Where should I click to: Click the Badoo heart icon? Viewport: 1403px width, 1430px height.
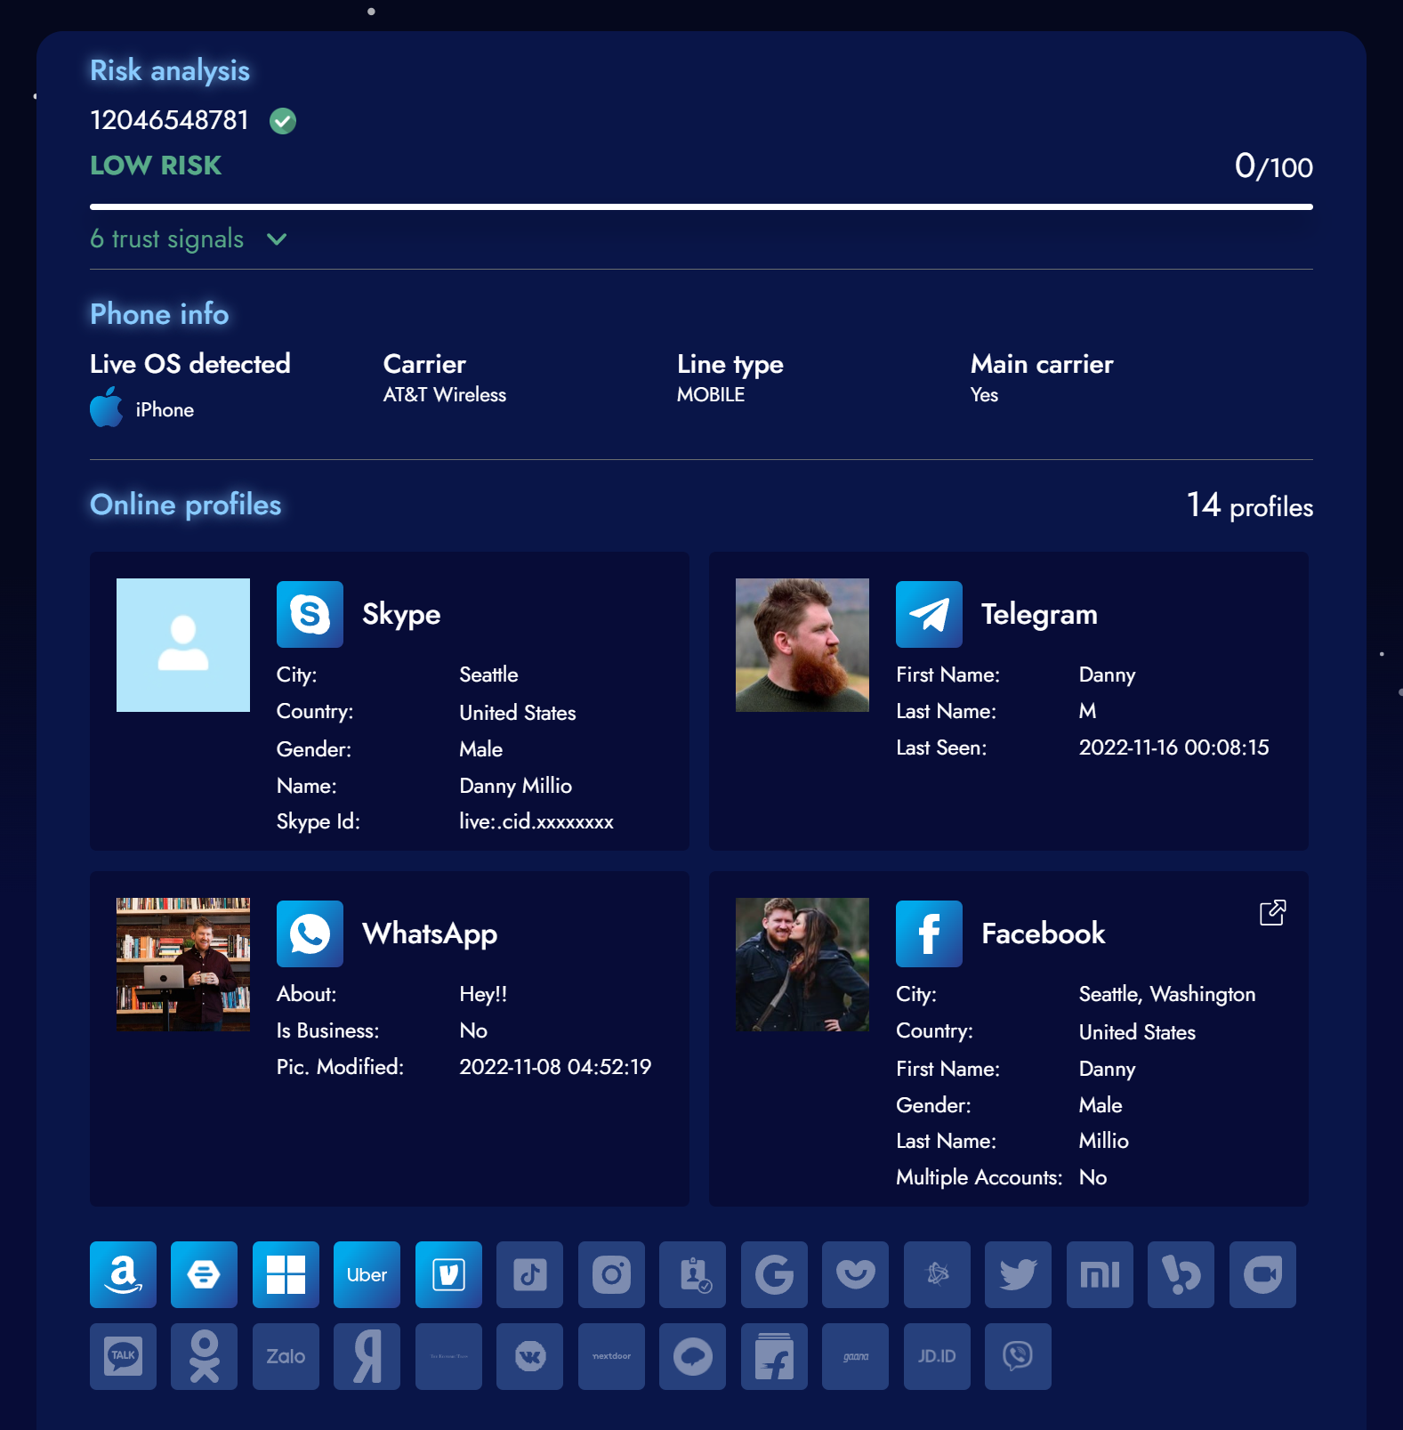tap(855, 1274)
